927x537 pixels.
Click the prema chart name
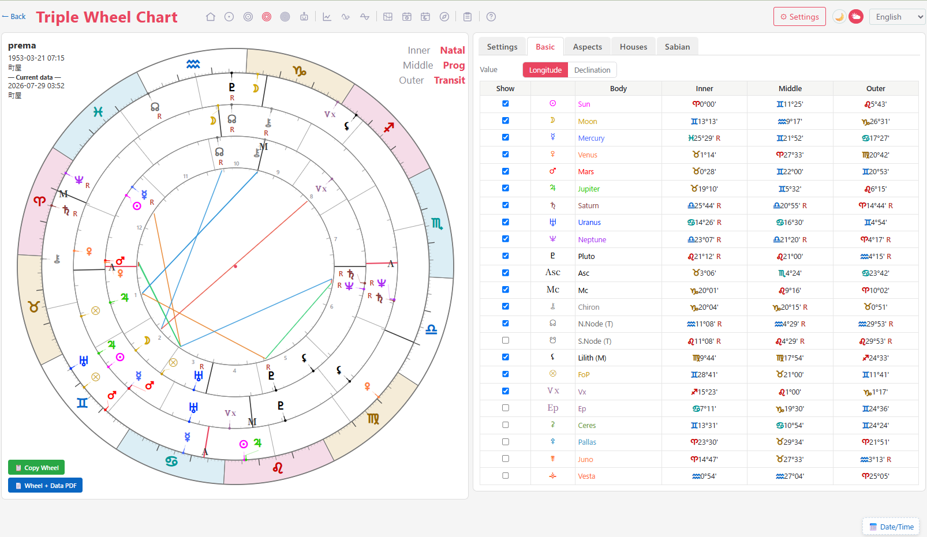click(x=22, y=46)
